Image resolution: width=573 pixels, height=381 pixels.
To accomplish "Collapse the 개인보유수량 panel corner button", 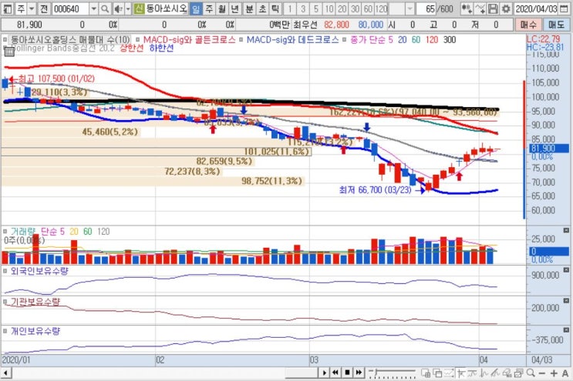I will [x=566, y=330].
